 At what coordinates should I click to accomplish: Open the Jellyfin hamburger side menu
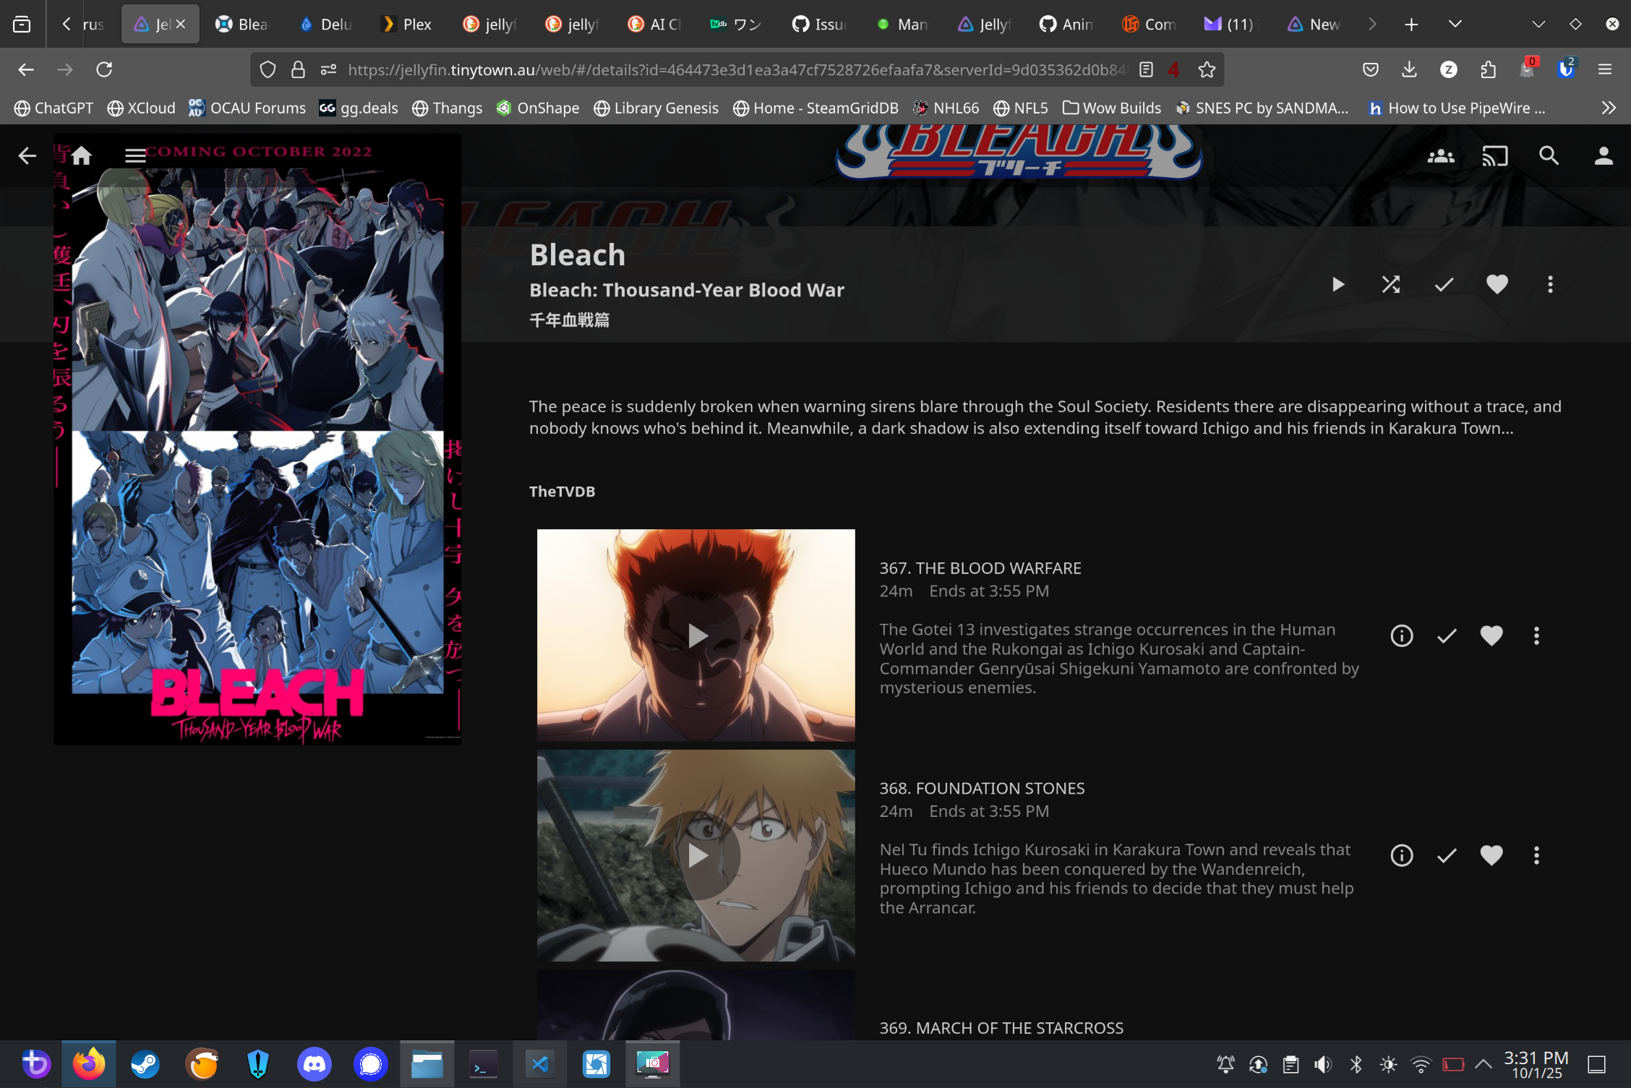tap(135, 155)
